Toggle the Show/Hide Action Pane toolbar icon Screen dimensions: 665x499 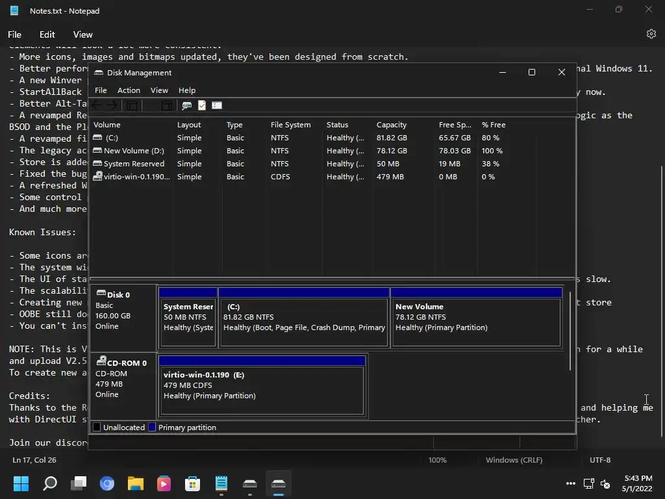click(167, 105)
